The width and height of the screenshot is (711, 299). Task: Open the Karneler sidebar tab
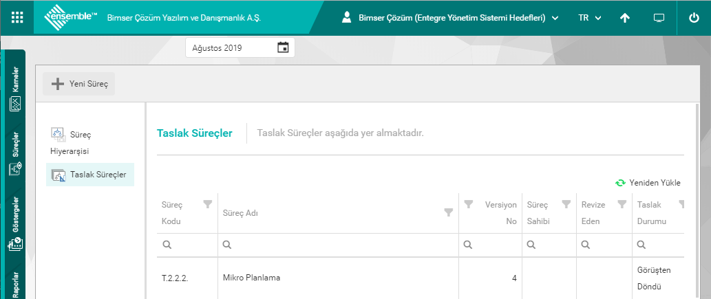(15, 89)
